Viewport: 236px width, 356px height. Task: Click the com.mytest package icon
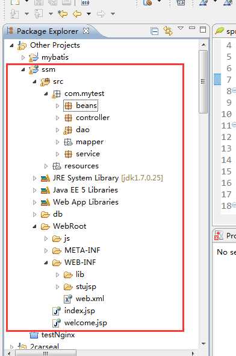click(57, 94)
